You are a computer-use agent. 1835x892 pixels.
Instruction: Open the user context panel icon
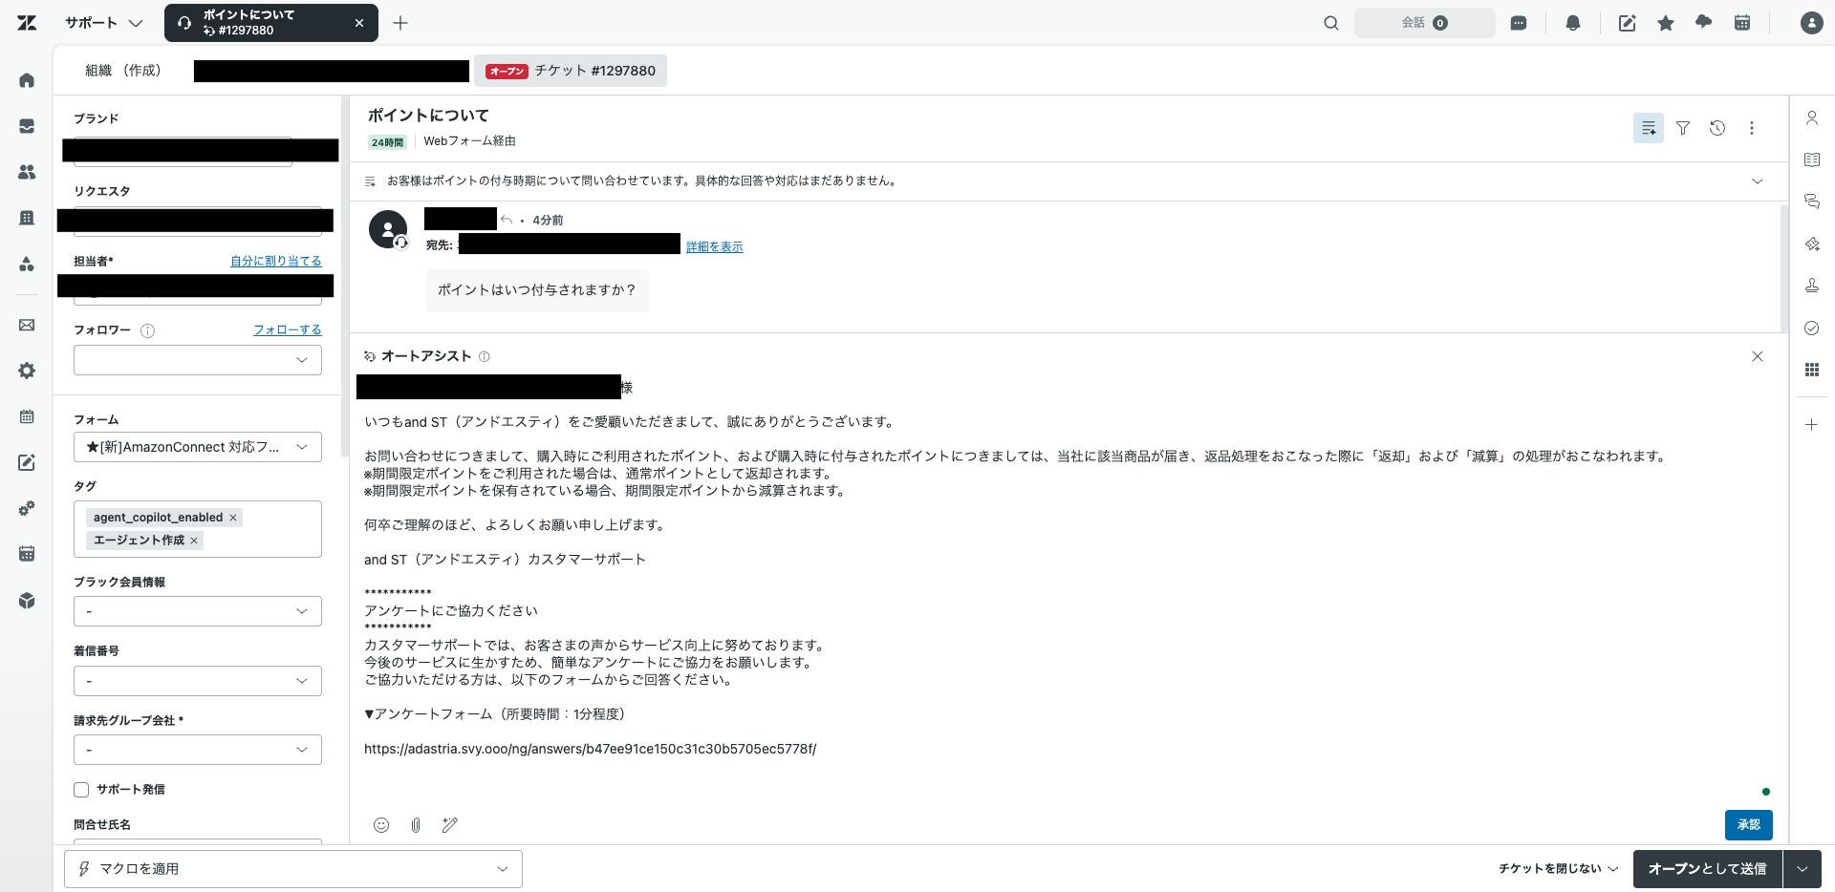[x=1812, y=118]
